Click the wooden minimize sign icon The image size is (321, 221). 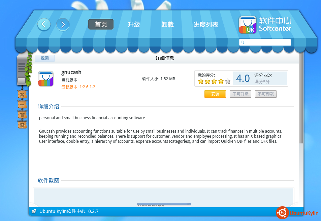point(22,105)
